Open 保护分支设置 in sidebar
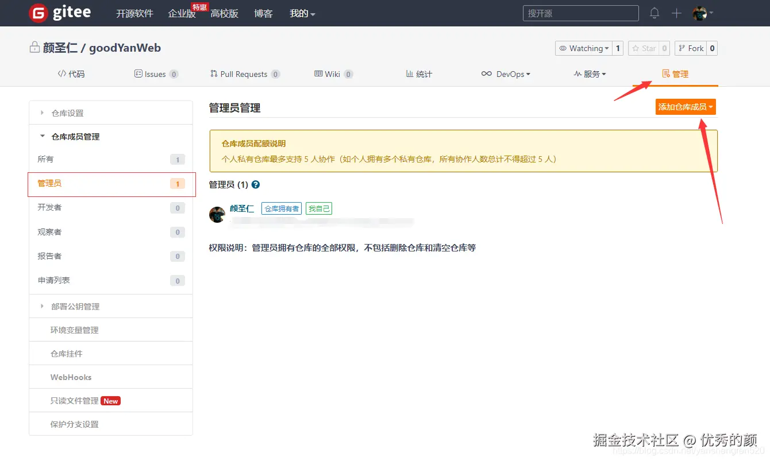Image resolution: width=770 pixels, height=461 pixels. coord(110,424)
